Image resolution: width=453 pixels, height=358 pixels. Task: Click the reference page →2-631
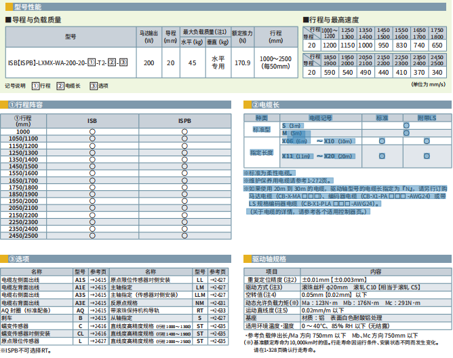pyautogui.click(x=218, y=303)
